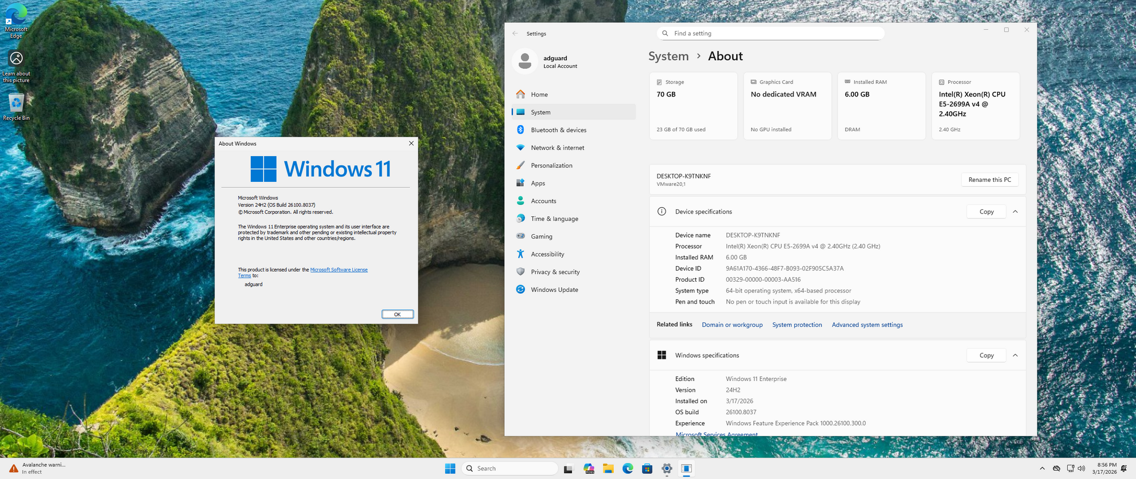Open Windows Update in sidebar
This screenshot has width=1136, height=479.
pos(554,290)
